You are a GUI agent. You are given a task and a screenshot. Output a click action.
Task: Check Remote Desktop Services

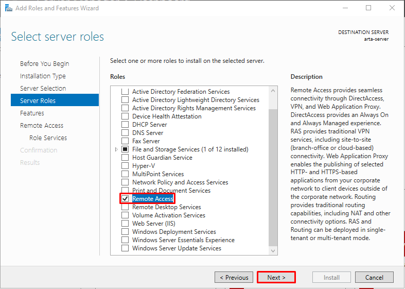125,207
